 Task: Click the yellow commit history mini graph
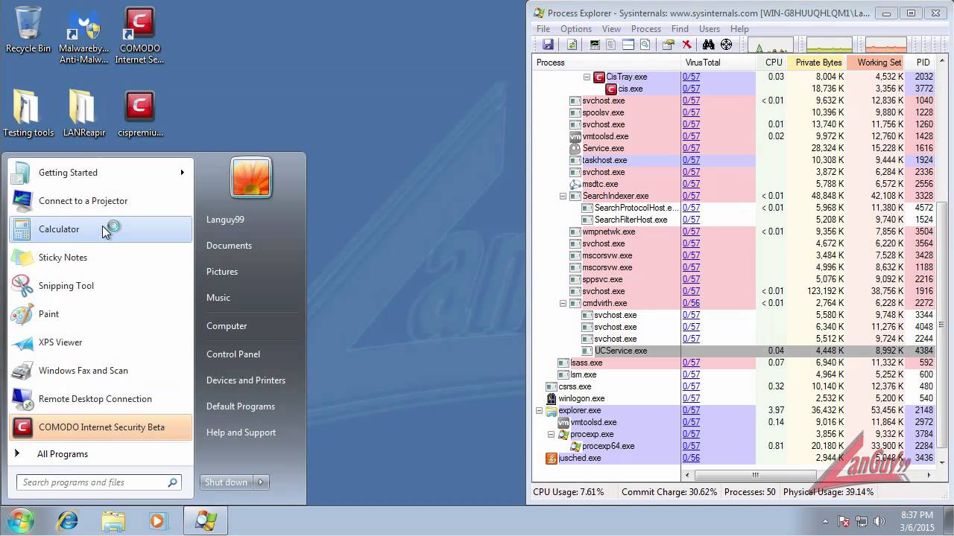(x=829, y=45)
